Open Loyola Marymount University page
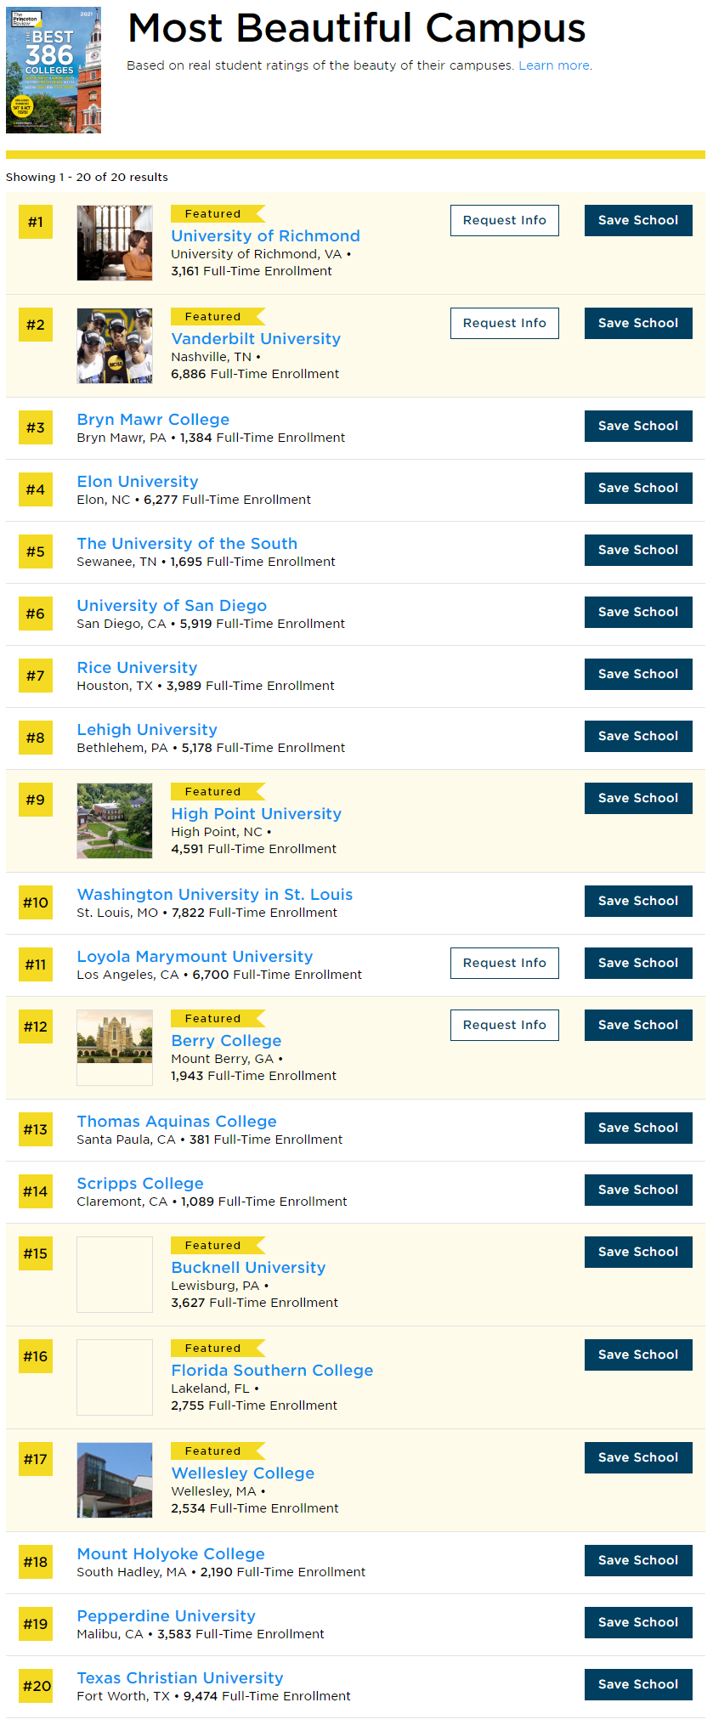This screenshot has width=713, height=1725. tap(195, 957)
